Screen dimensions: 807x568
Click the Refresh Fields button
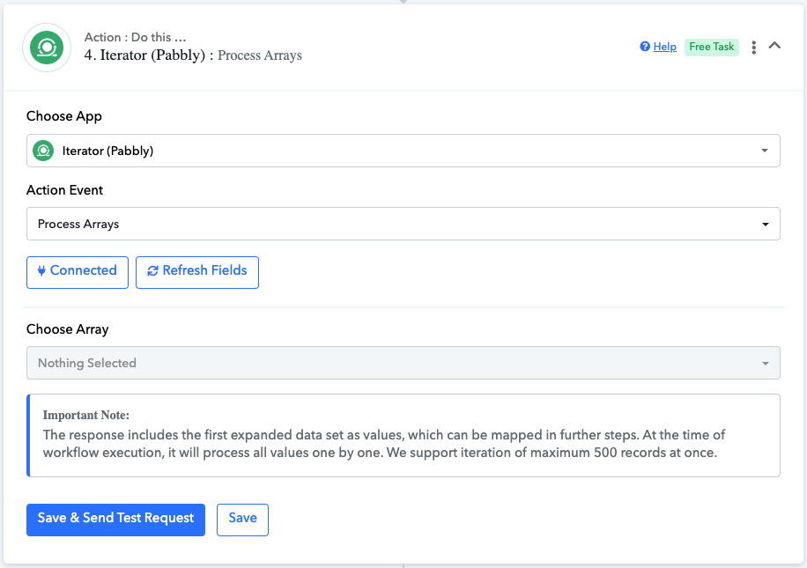(197, 272)
